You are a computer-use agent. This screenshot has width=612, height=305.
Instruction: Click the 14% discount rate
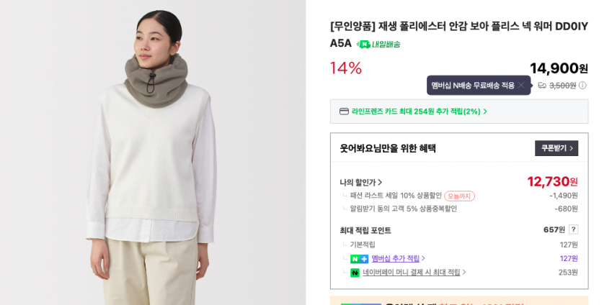click(x=346, y=68)
